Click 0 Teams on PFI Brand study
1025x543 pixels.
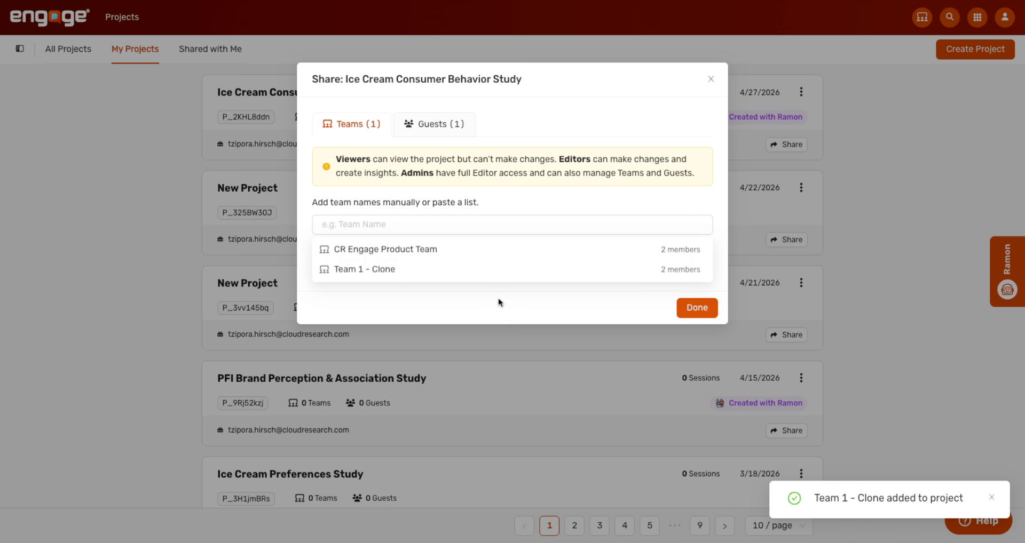click(x=310, y=403)
